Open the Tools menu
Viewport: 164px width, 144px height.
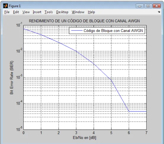pyautogui.click(x=49, y=12)
